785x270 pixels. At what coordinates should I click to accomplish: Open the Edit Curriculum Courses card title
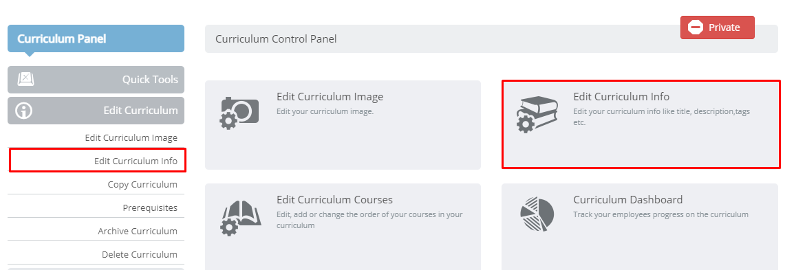[x=334, y=199]
